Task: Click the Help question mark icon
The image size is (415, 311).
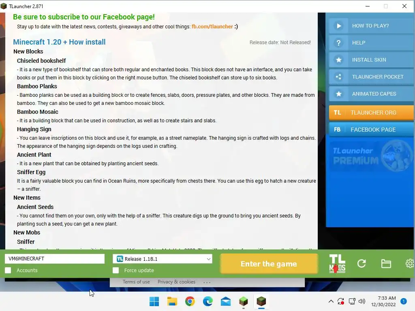Action: 338,43
